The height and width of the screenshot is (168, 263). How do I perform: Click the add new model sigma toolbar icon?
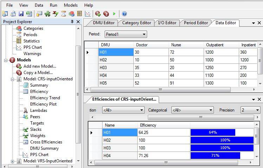click(98, 14)
